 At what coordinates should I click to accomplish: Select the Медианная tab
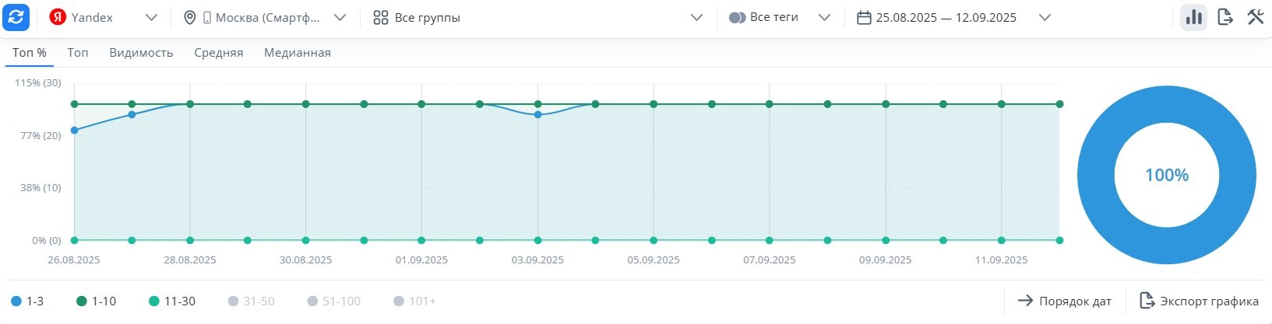pos(298,53)
